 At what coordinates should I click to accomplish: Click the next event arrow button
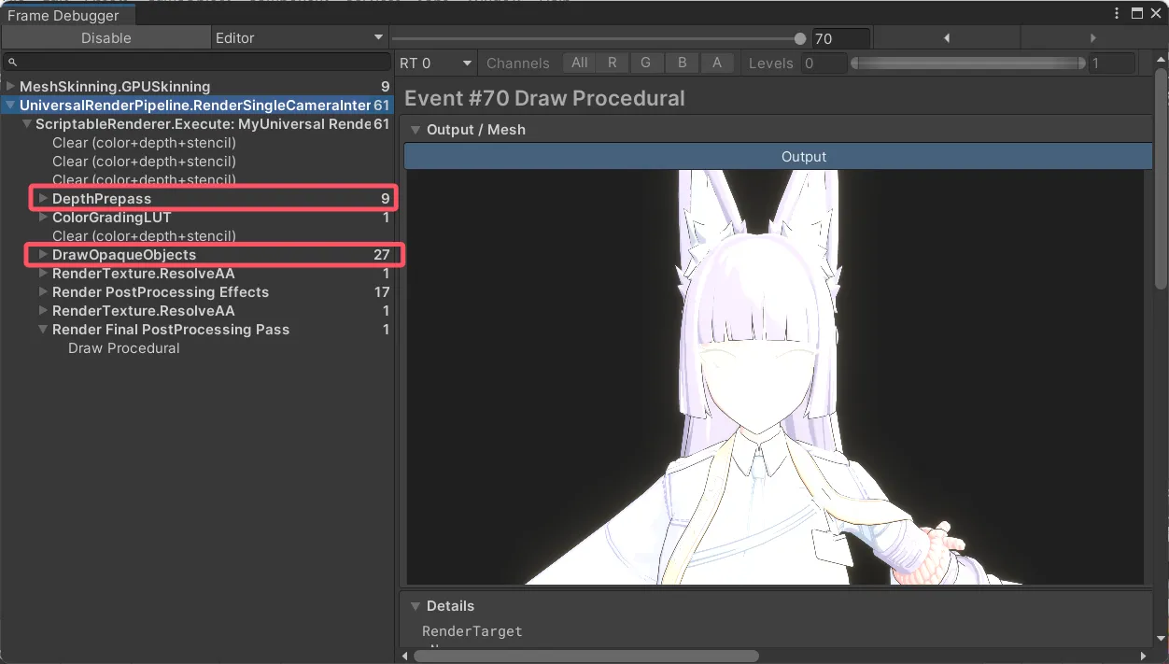(1092, 38)
